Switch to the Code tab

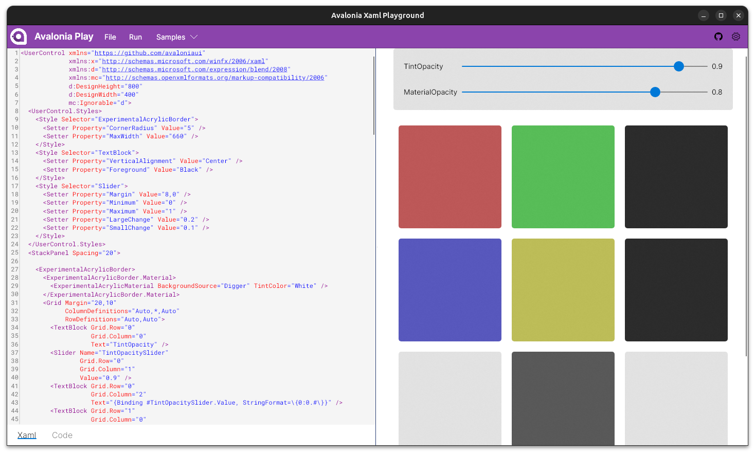[62, 435]
